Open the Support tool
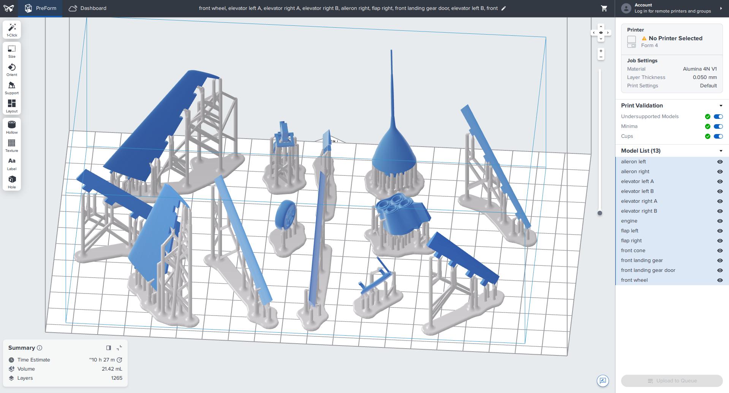729x393 pixels. (12, 88)
